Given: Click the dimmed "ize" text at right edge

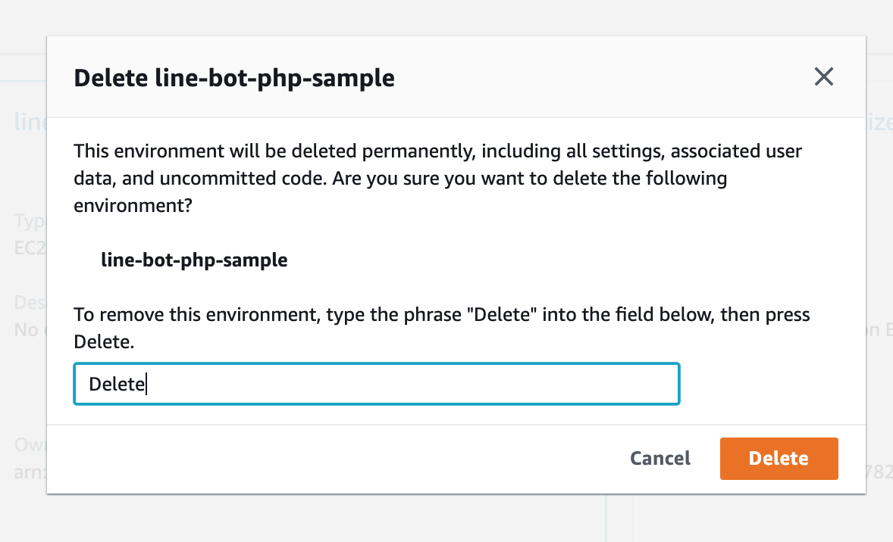Looking at the screenshot, I should click(x=879, y=122).
